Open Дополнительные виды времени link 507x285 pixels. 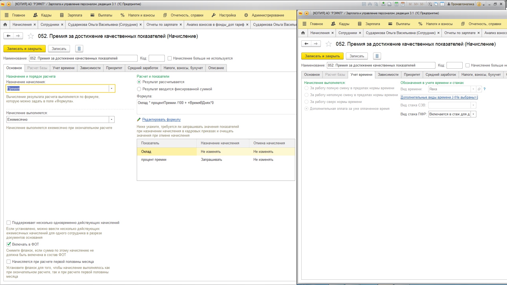439,97
